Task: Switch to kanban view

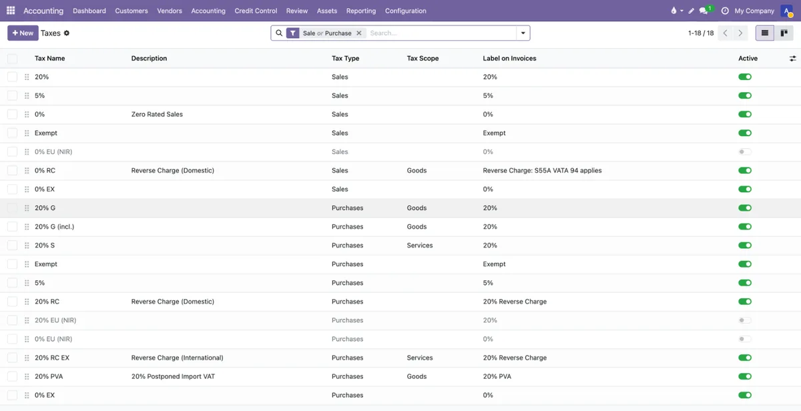Action: pos(784,33)
